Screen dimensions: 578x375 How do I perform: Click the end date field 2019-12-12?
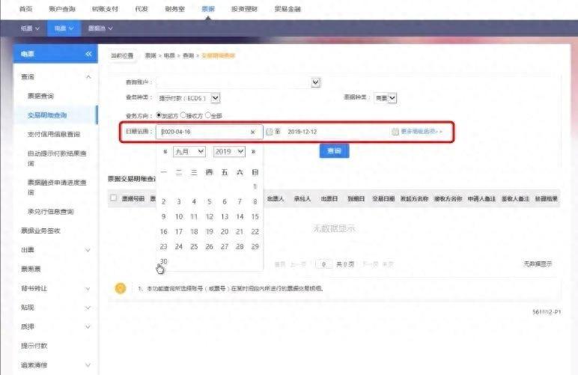[x=302, y=132]
